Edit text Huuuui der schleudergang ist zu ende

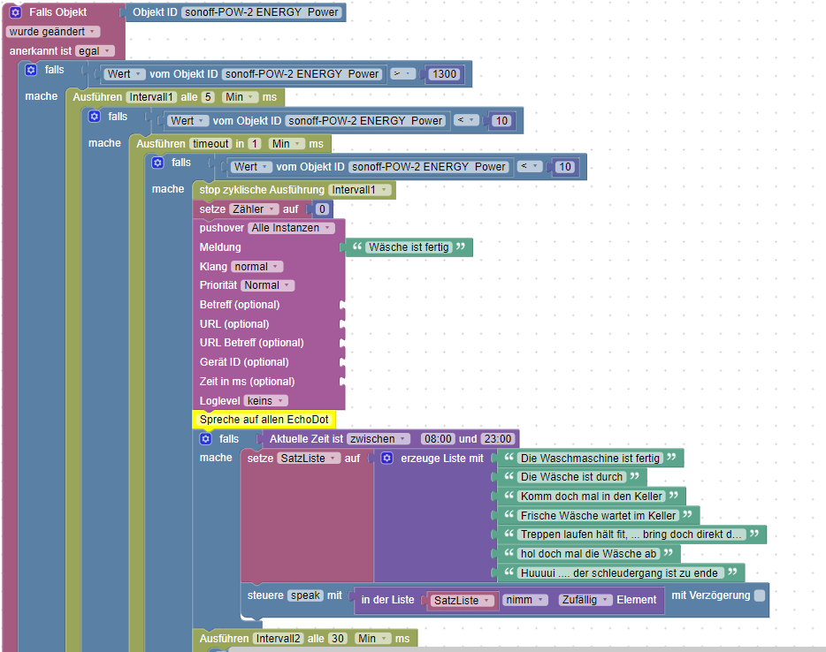[620, 573]
